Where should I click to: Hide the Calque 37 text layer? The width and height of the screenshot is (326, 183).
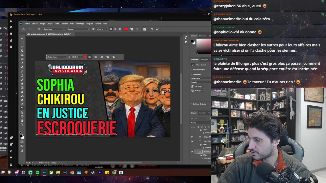click(192, 137)
